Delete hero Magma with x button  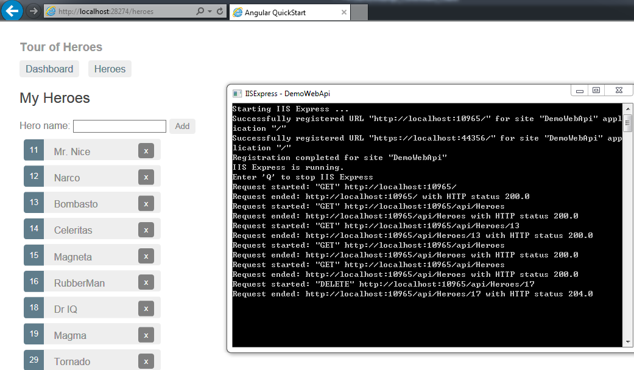point(146,335)
